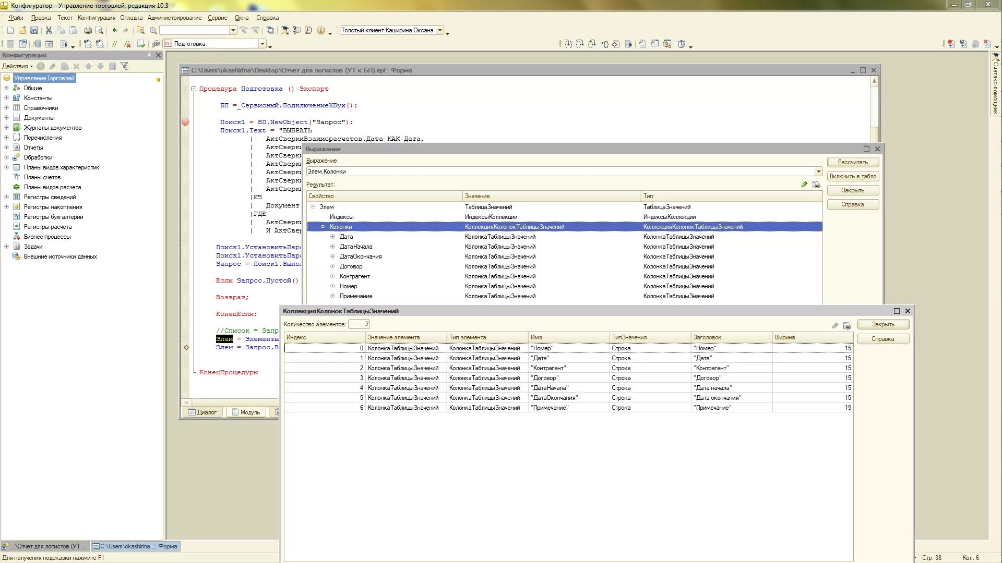The width and height of the screenshot is (1002, 563).
Task: Switch to the Модуль tab
Action: click(x=246, y=412)
